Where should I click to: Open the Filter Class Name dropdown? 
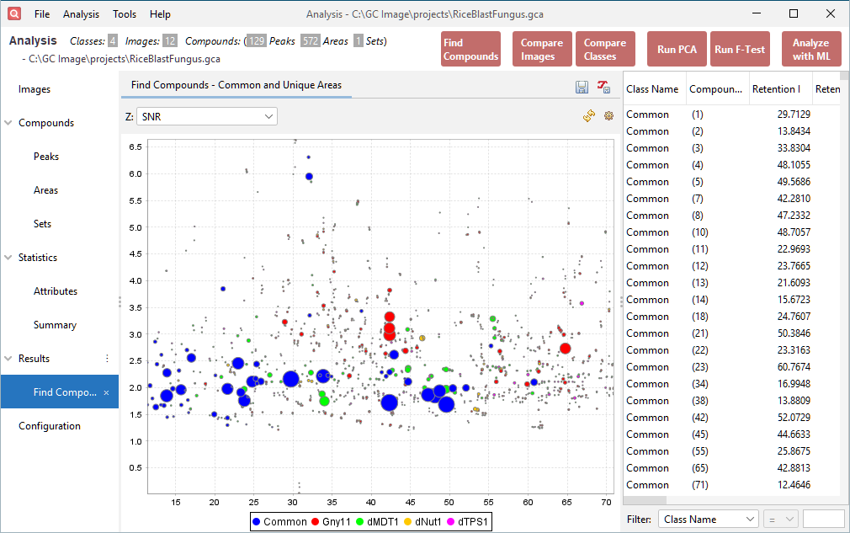click(708, 519)
